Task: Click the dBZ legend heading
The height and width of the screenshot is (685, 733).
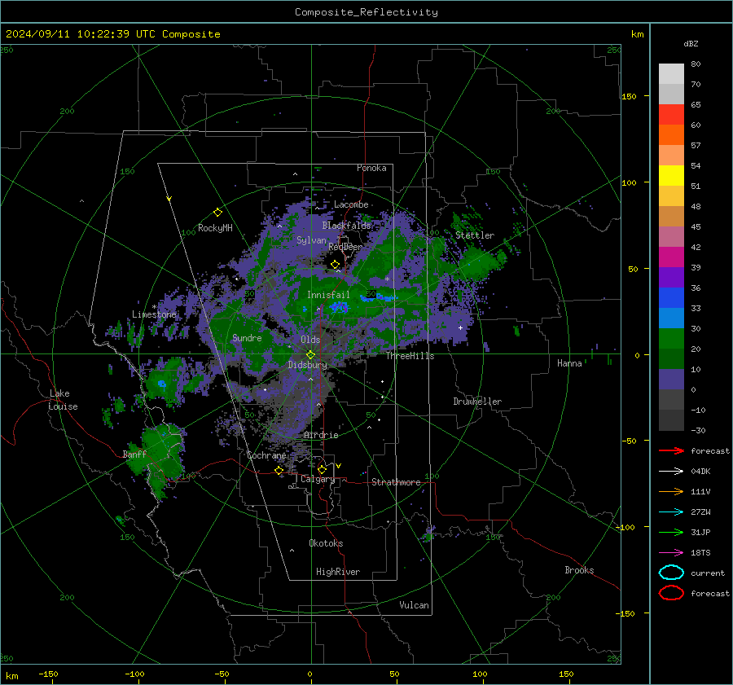Action: point(691,43)
